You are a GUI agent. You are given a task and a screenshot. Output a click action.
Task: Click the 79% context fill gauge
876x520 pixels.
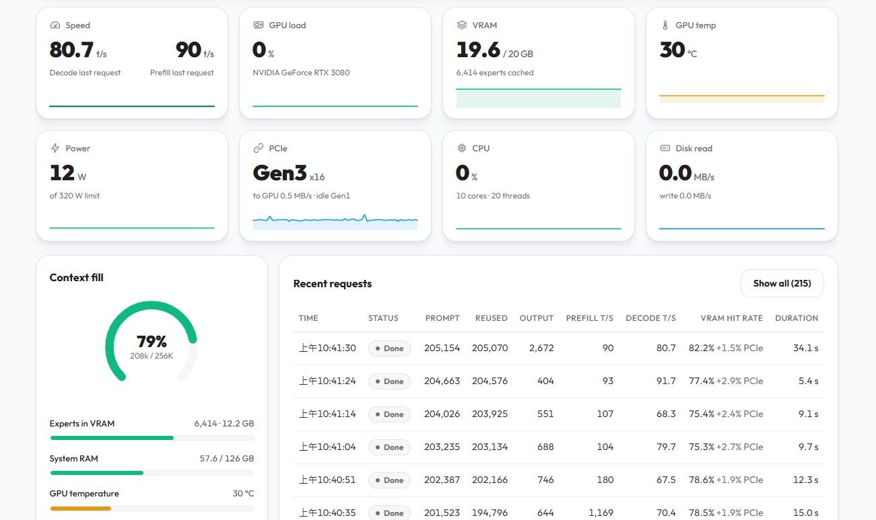(x=151, y=341)
